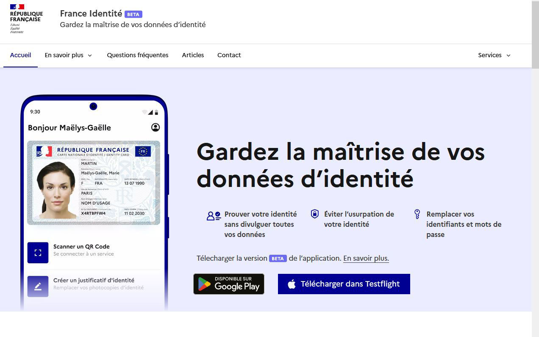The height and width of the screenshot is (337, 539).
Task: Open the Accueil tab
Action: pos(20,55)
